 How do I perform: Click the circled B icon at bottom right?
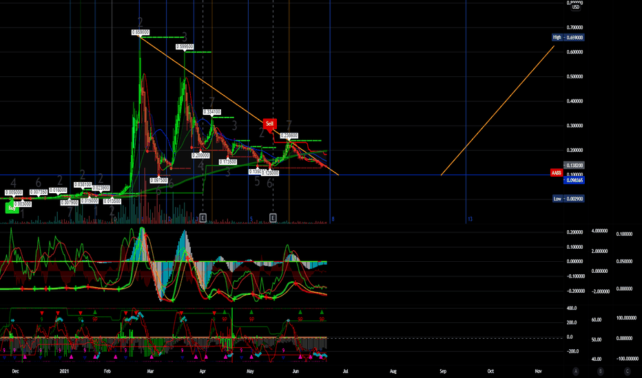click(601, 371)
